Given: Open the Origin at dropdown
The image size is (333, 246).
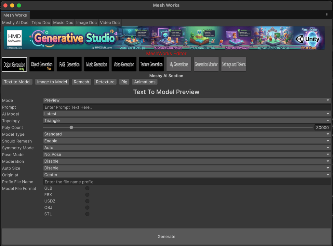Looking at the screenshot, I should (x=187, y=175).
